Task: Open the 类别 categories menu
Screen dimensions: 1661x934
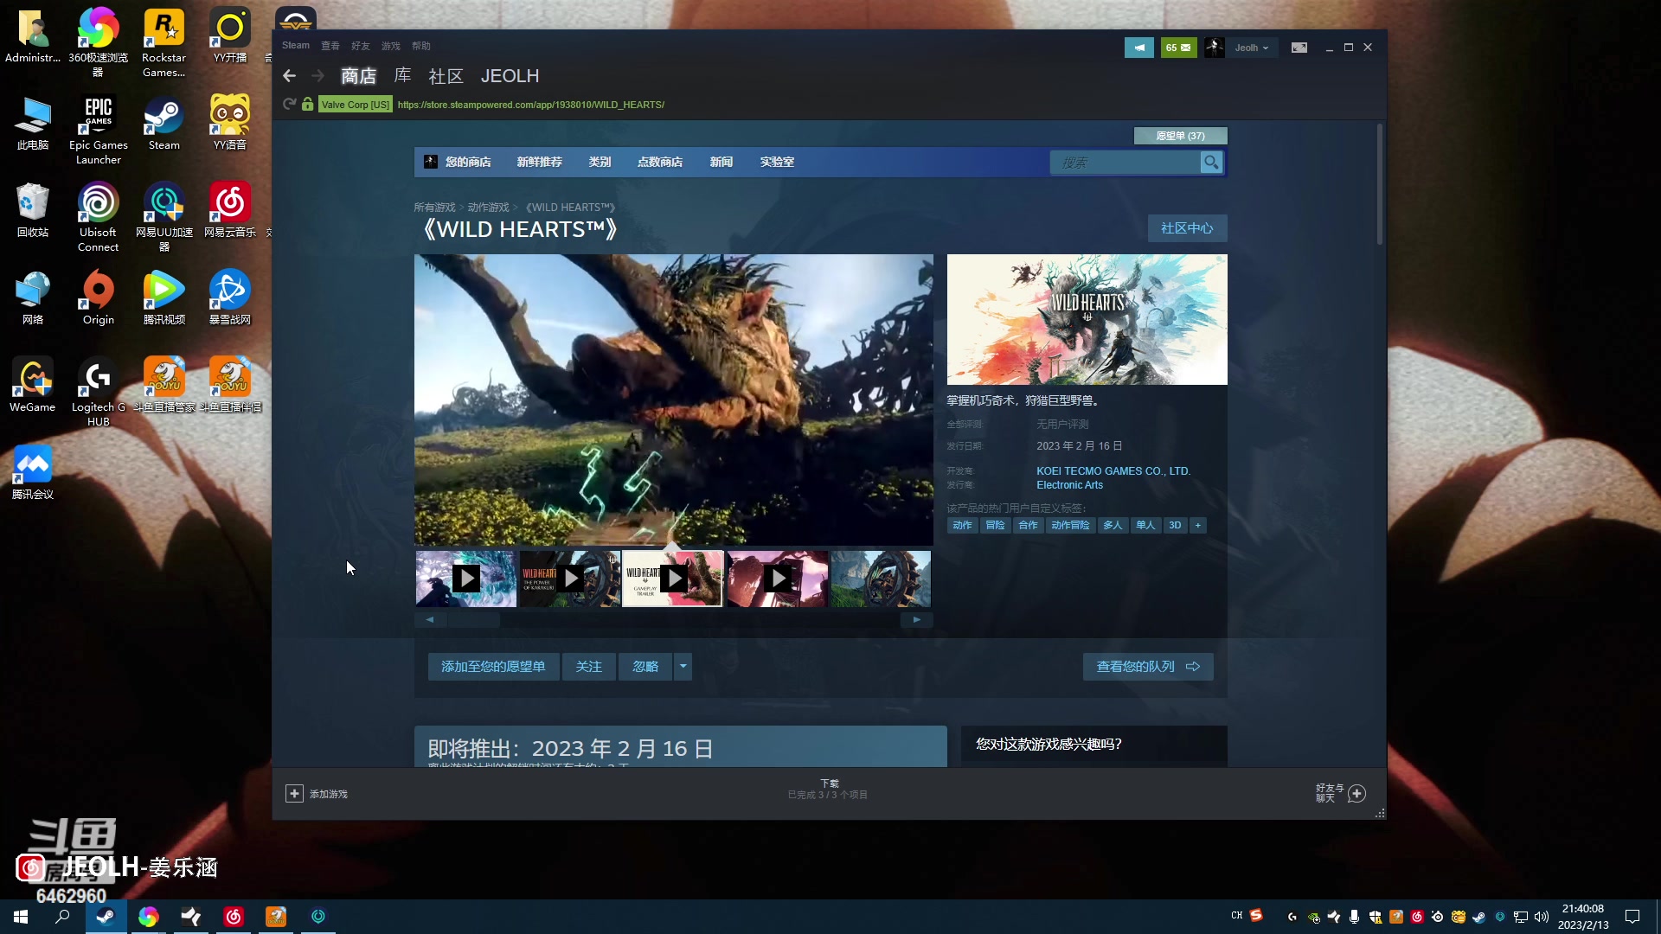Action: (x=600, y=162)
